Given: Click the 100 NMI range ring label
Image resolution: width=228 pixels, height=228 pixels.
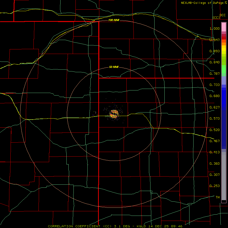Looking at the screenshot, I should pyautogui.click(x=114, y=20).
